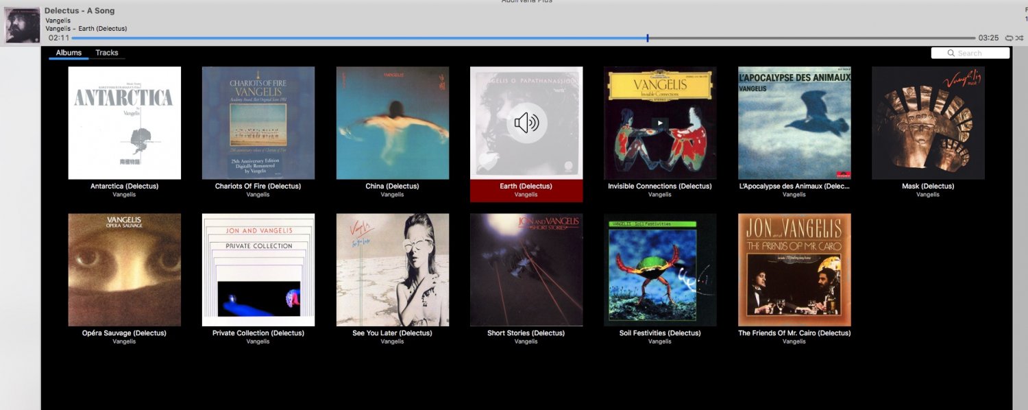Viewport: 1028px width, 410px height.
Task: Click the "Soil Festivities (Delectus)" title text
Action: tap(660, 333)
